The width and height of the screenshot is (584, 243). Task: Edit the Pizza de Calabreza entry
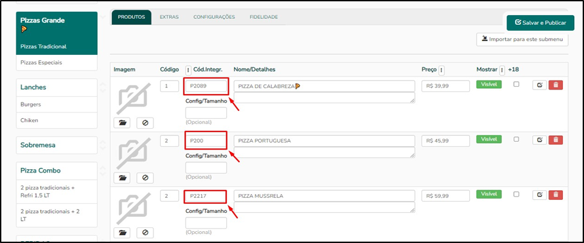coord(539,85)
